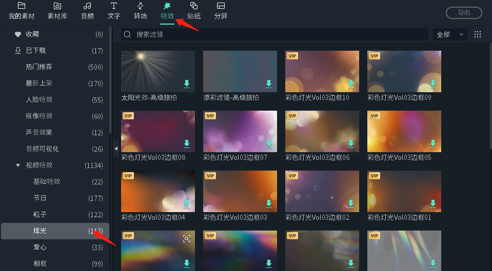Open the 素材库 library icon
492x271 pixels.
coord(57,6)
